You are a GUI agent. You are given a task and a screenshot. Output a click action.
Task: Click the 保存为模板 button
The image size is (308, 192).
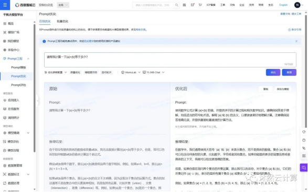tap(283, 89)
